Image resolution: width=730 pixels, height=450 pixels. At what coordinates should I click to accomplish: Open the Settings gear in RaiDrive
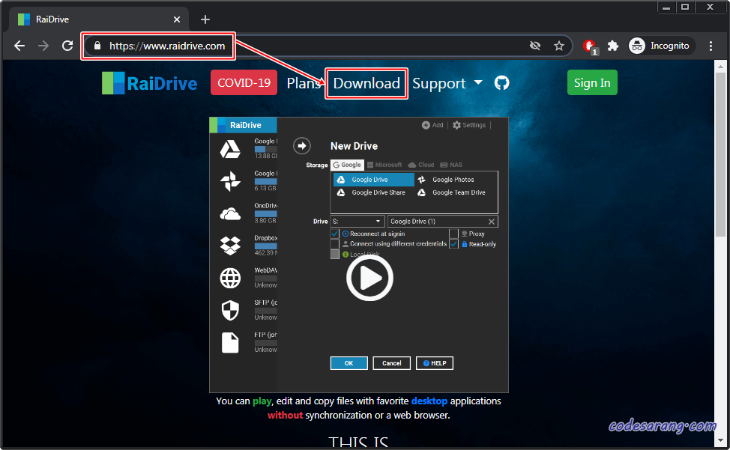pos(456,125)
